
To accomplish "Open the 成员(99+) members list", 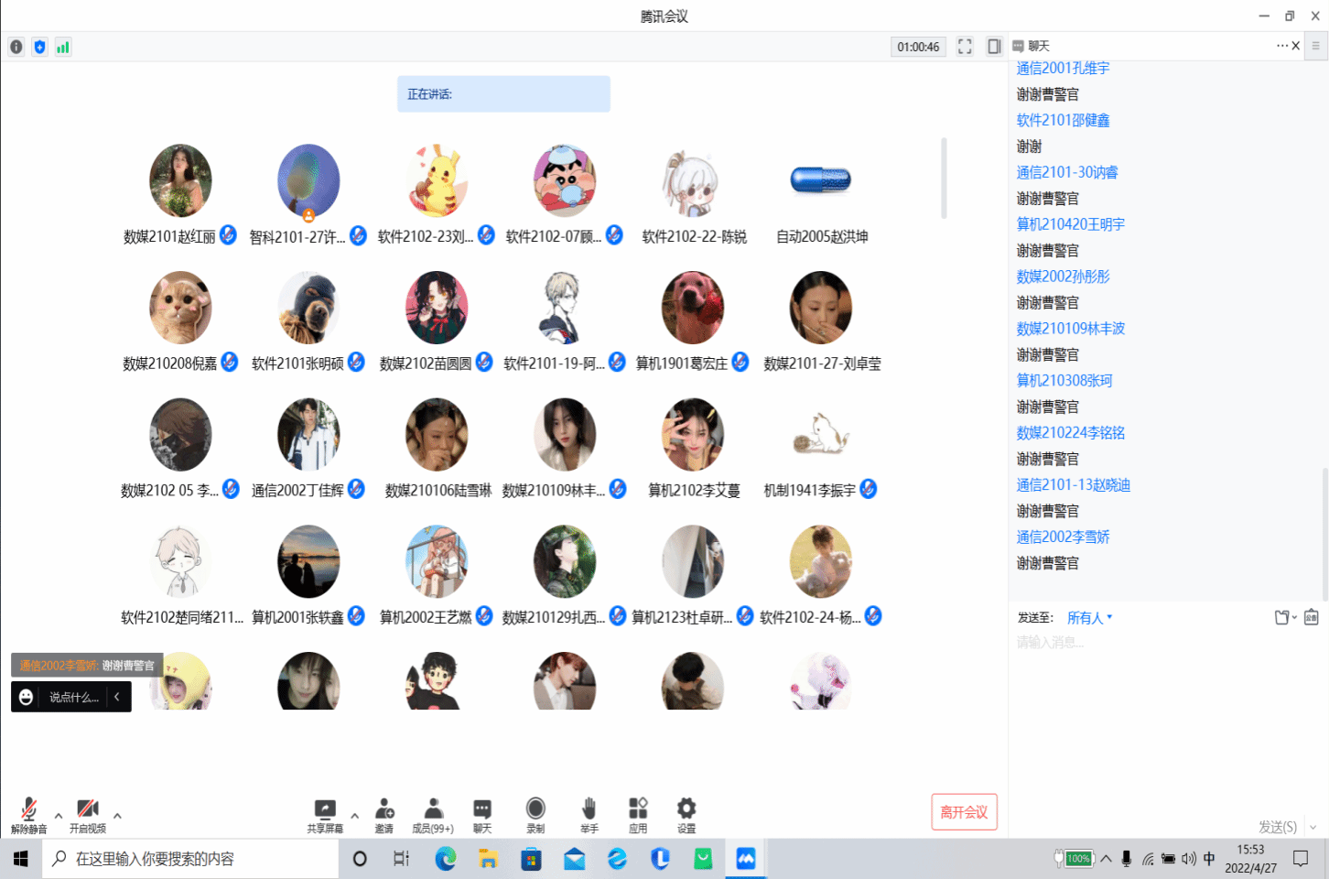I will 433,815.
